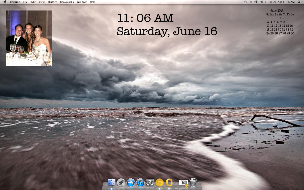Open Finder from the Dock
Image resolution: width=304 pixels, height=190 pixels.
[x=112, y=183]
